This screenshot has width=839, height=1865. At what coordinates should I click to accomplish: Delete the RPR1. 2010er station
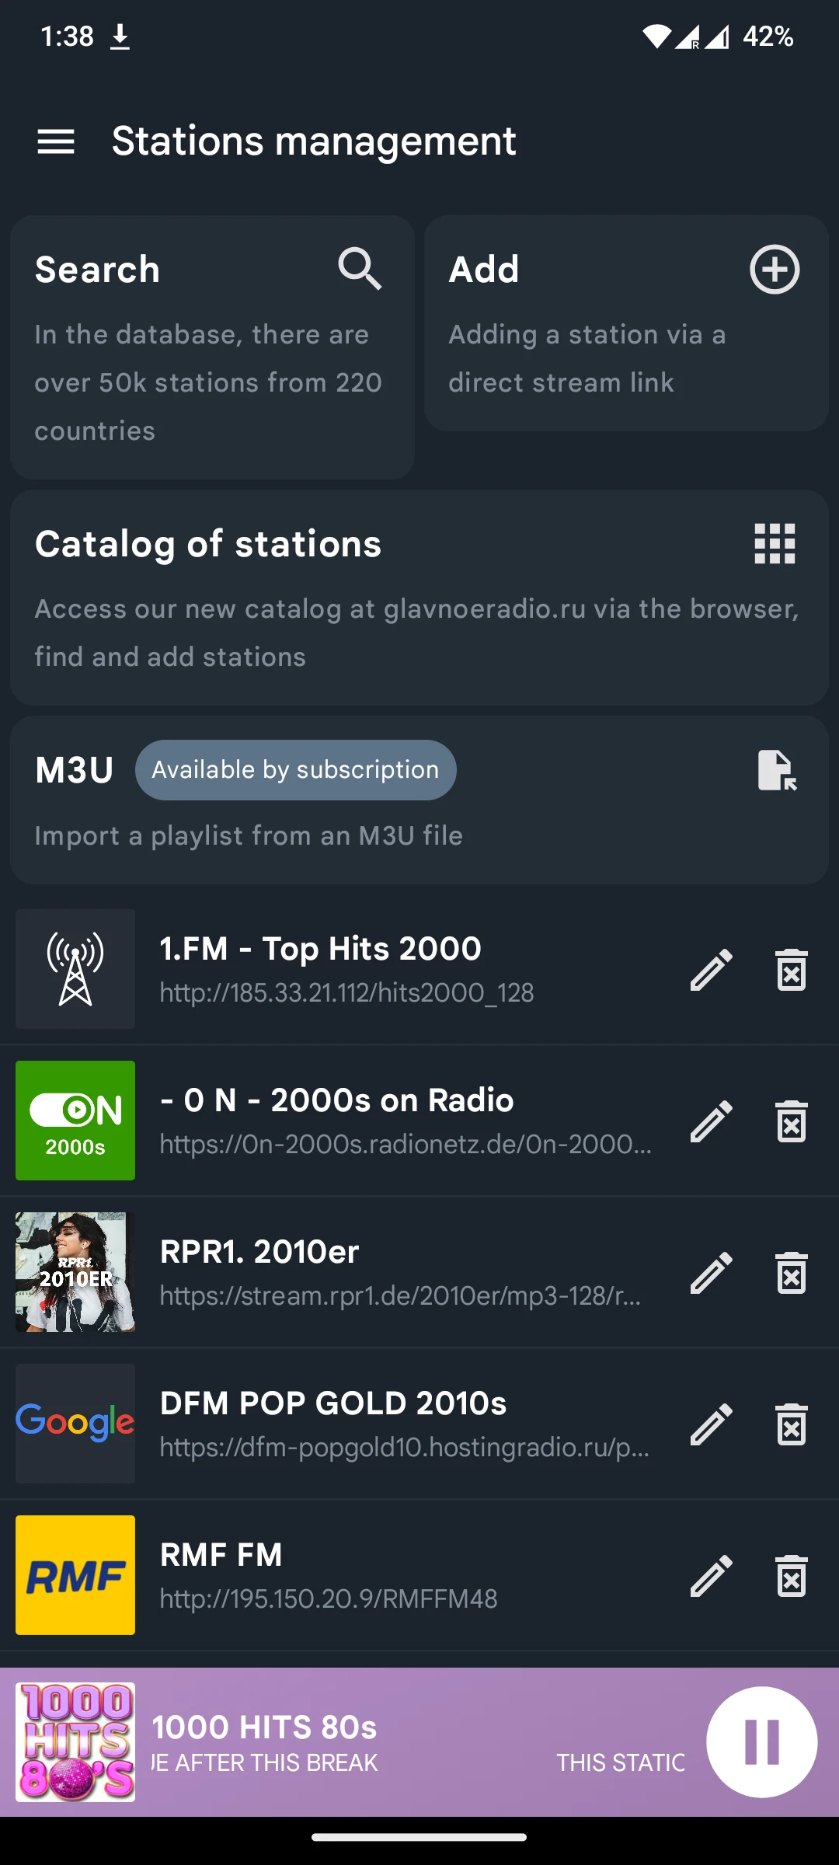point(792,1272)
